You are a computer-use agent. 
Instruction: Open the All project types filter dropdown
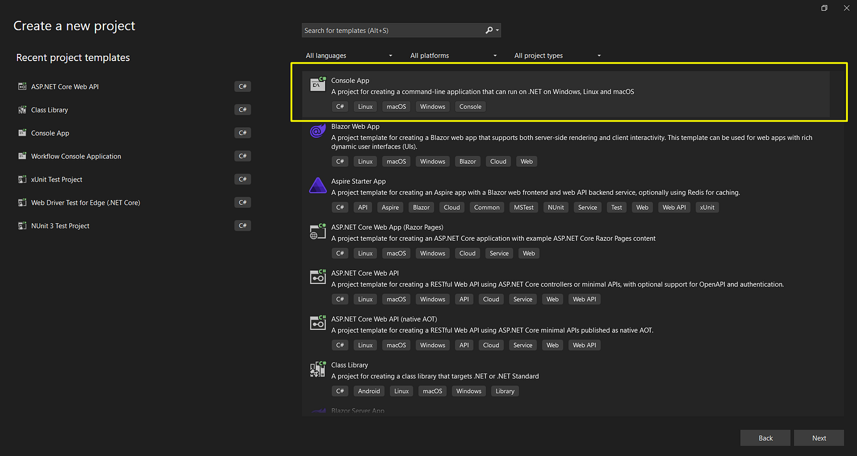pyautogui.click(x=558, y=56)
